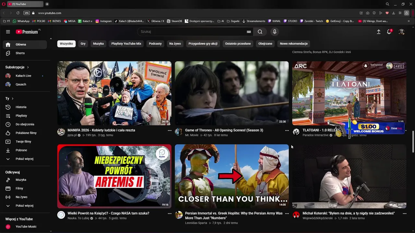The image size is (415, 233).
Task: Select Playlisty YouTube Mix chip
Action: (126, 44)
